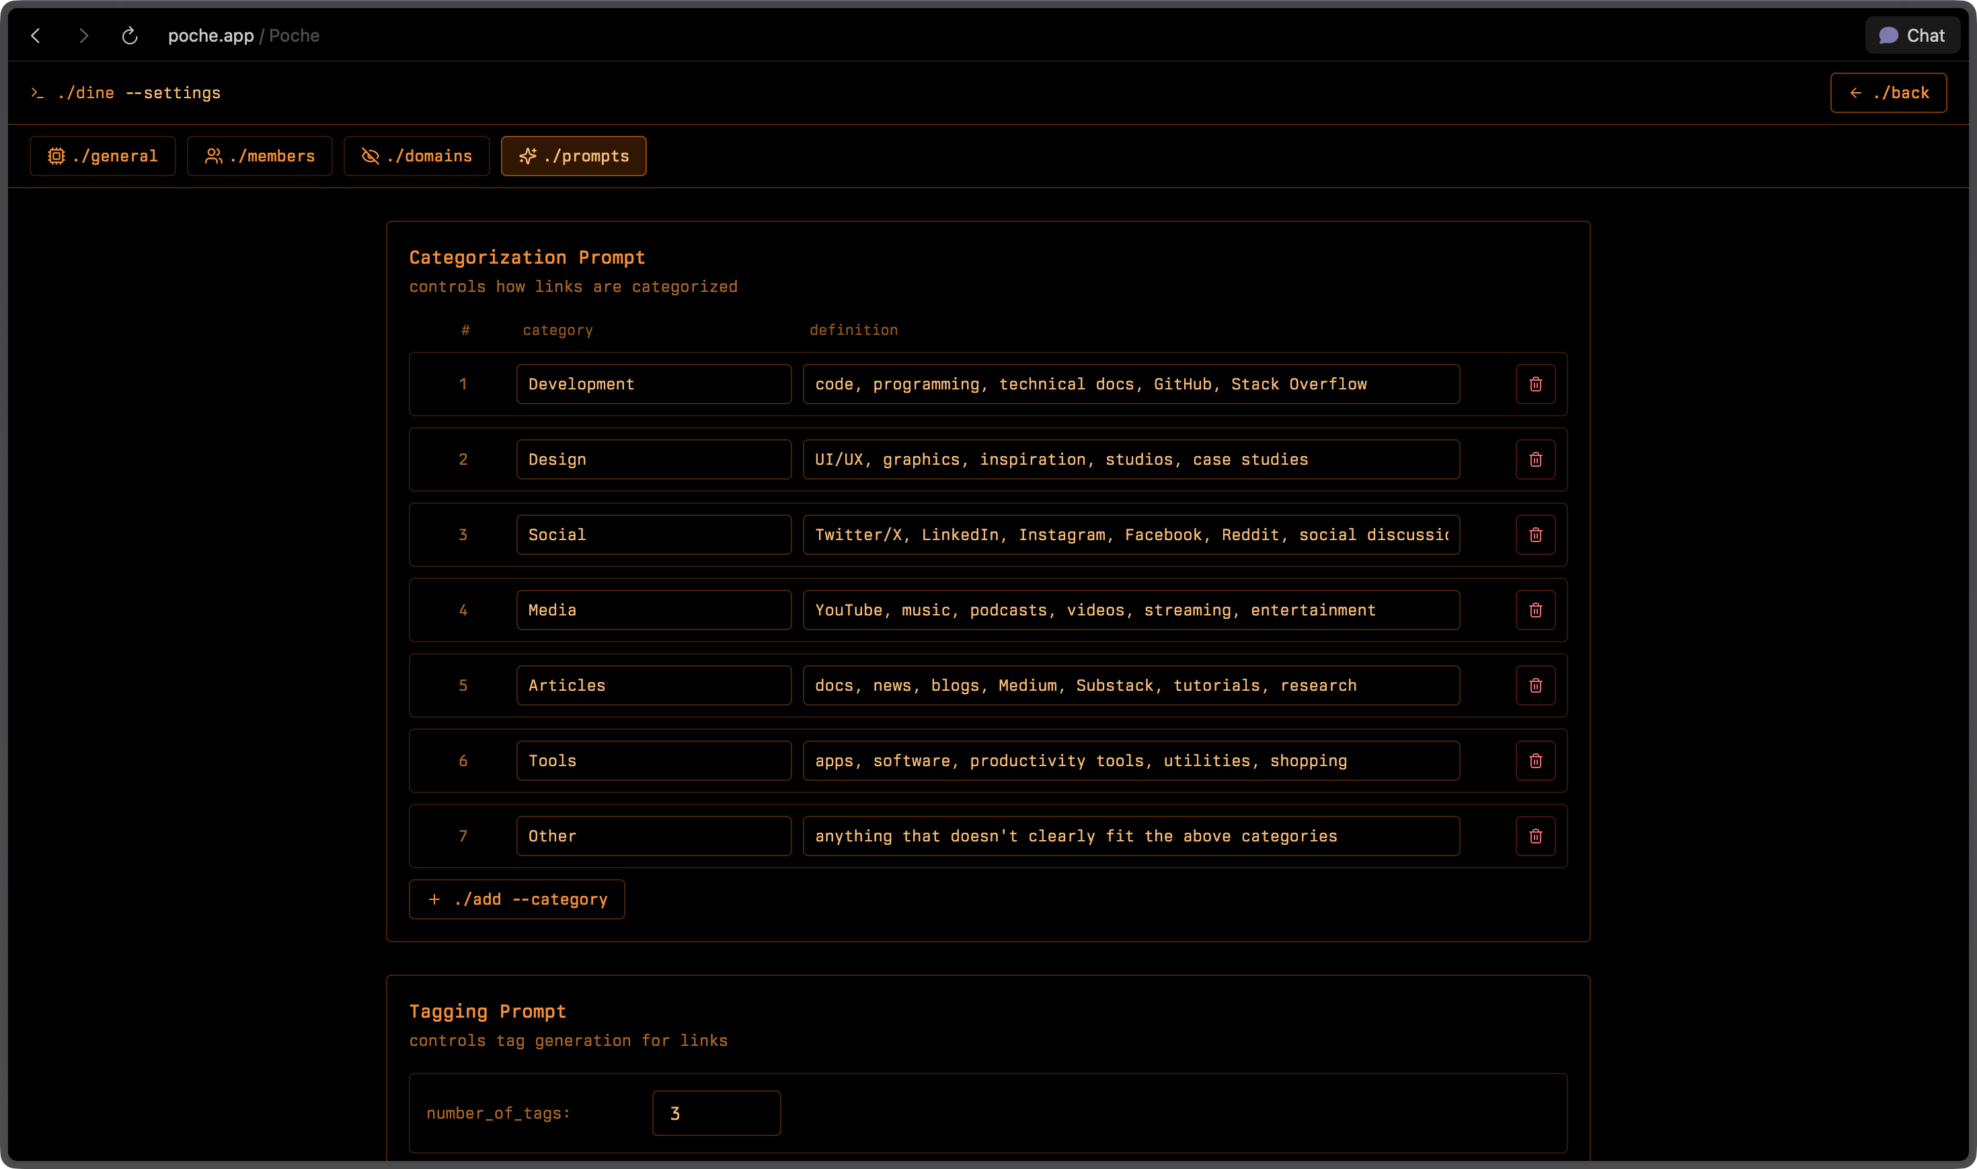1977x1169 pixels.
Task: Click the ./add --category button
Action: click(516, 899)
